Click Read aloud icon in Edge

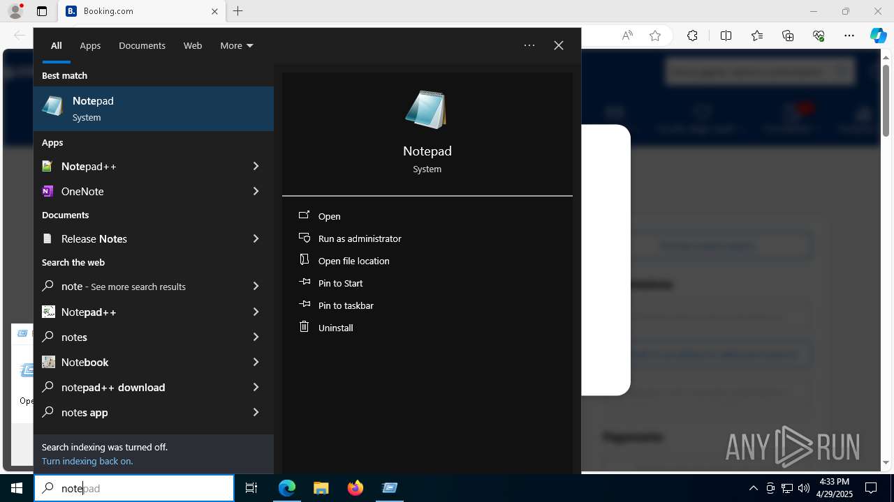click(x=627, y=36)
